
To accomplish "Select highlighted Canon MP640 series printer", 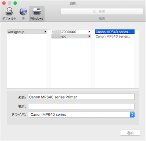I will (115, 32).
